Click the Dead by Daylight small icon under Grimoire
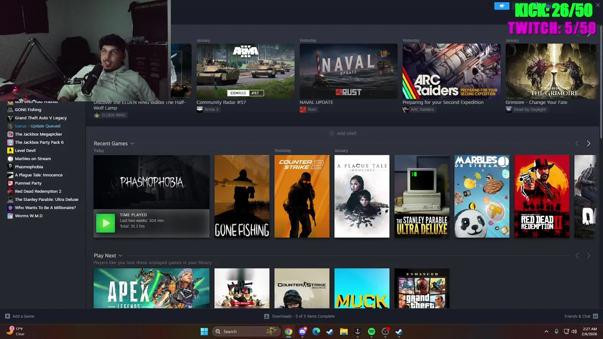Screen dimensions: 603x339 pos(509,110)
